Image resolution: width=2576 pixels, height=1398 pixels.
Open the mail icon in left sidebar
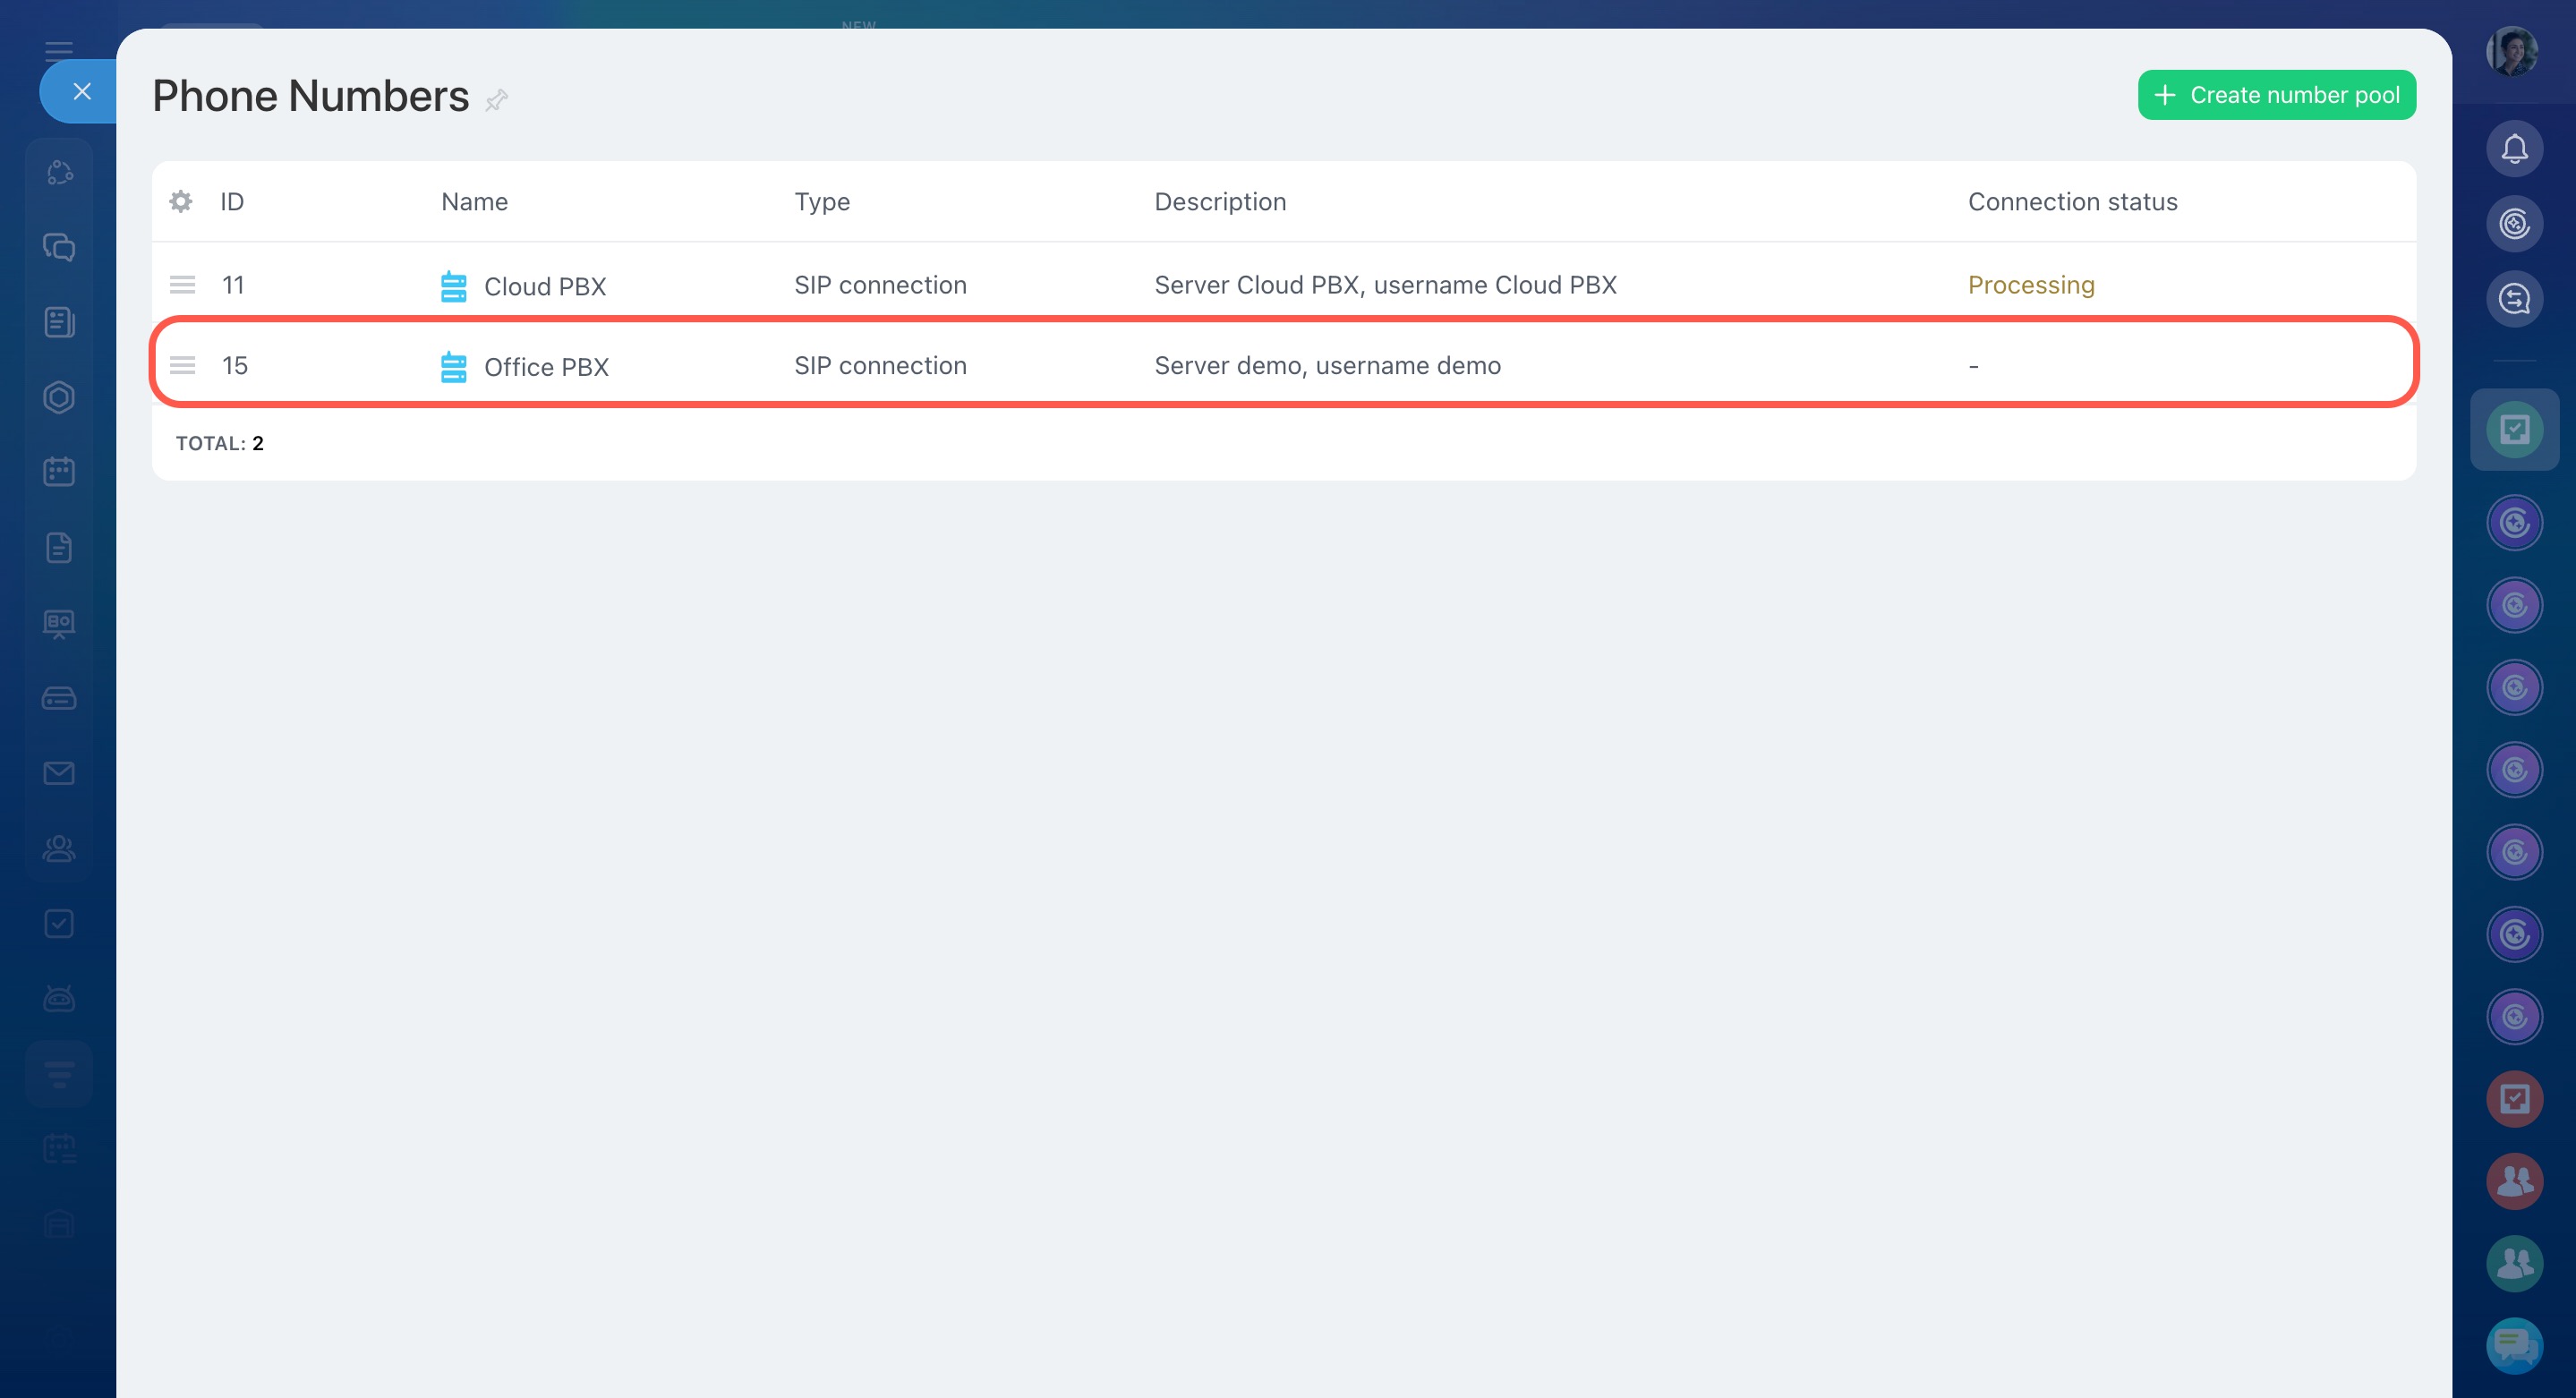[59, 773]
